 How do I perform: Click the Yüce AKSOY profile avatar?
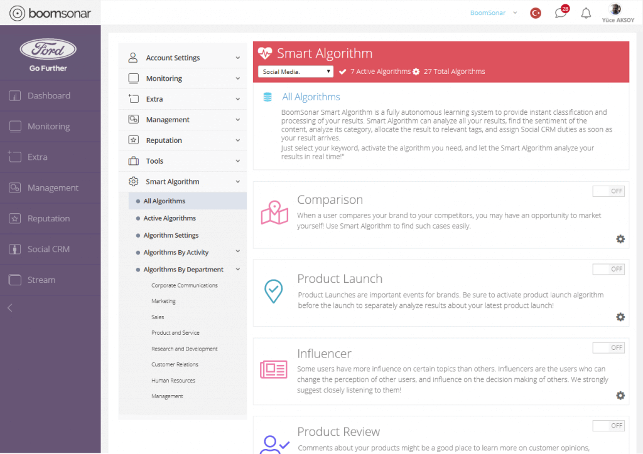(615, 9)
